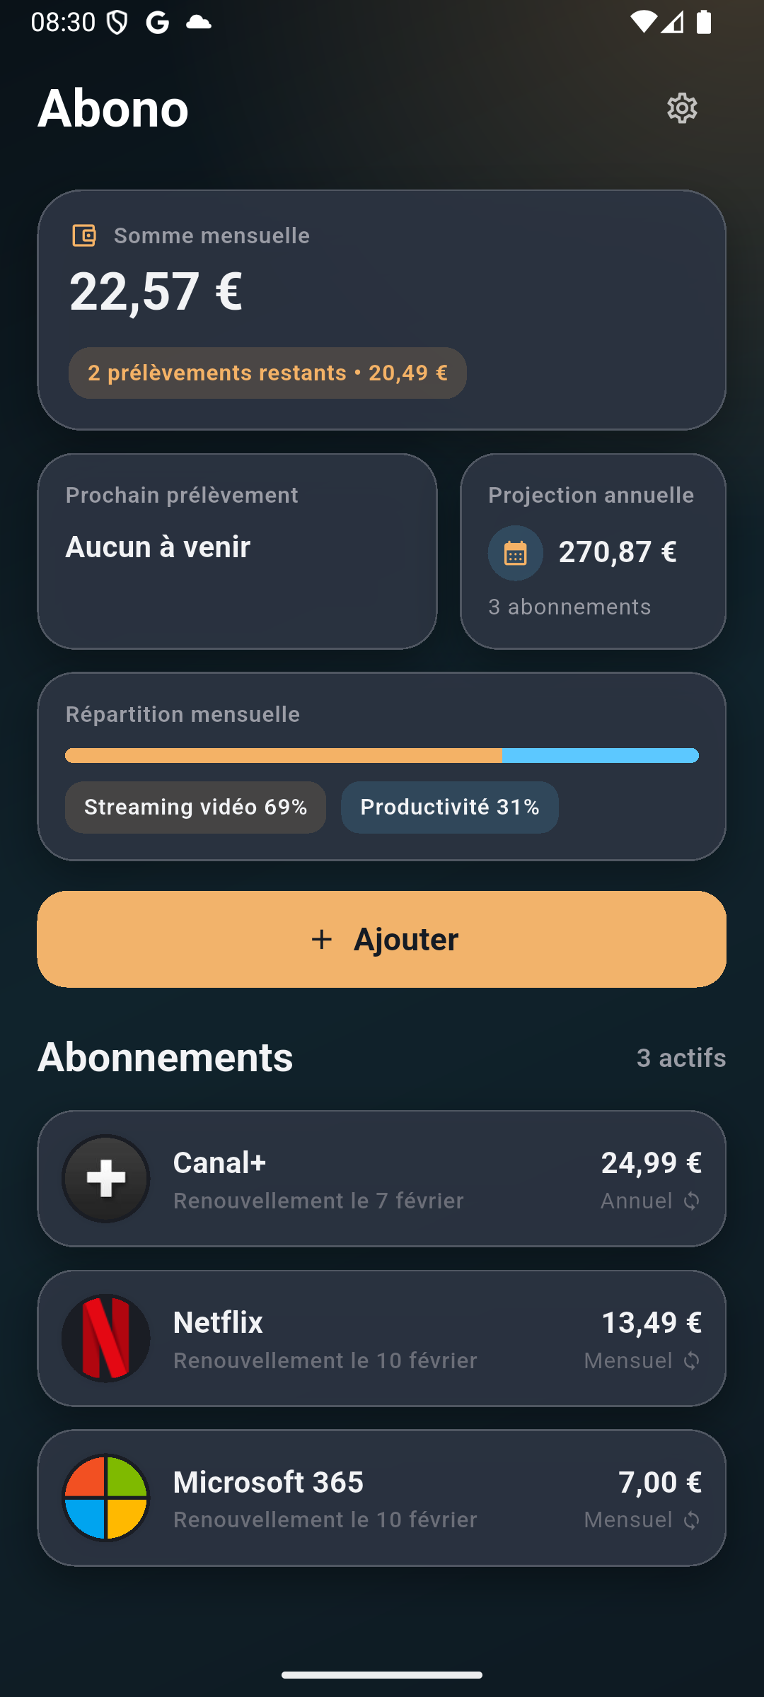Tap the renewal icon on Microsoft 365 row
Screen dimensions: 764x1697
pyautogui.click(x=692, y=1520)
